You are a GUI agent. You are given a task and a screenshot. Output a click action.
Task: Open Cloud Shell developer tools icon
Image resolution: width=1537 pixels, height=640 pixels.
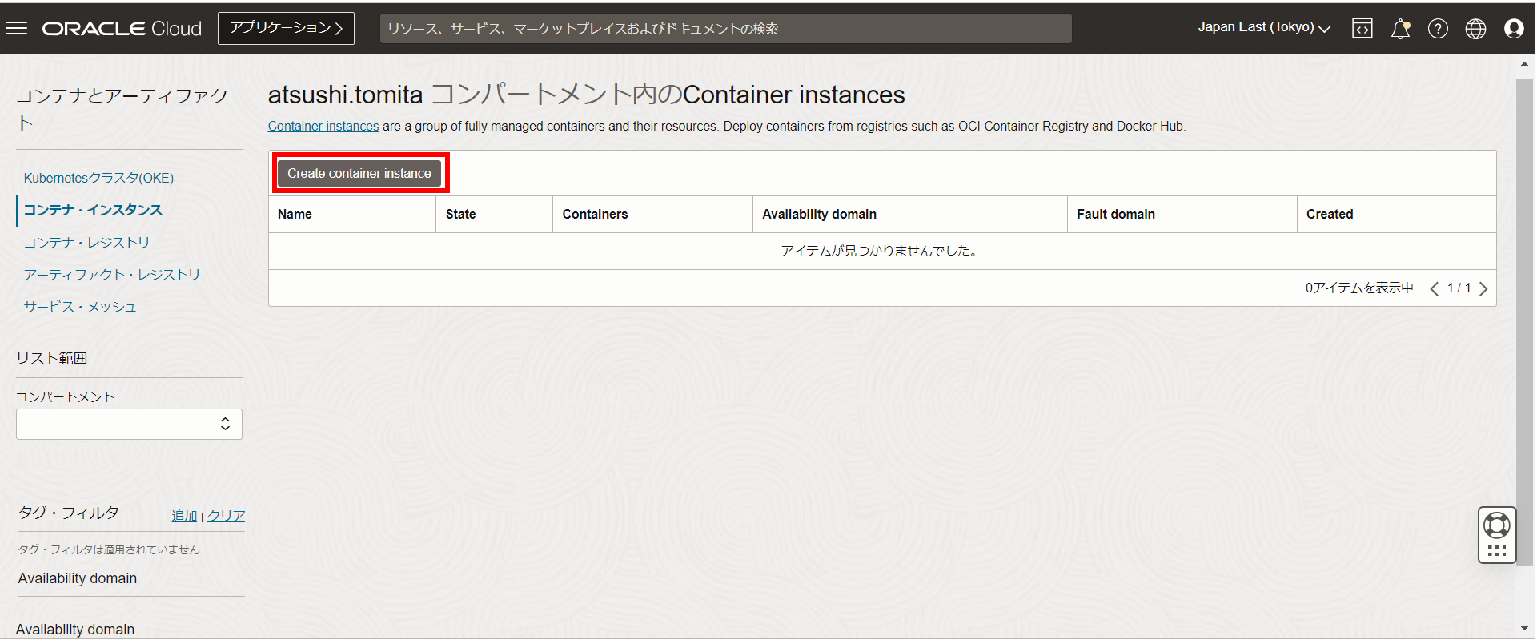pos(1362,29)
